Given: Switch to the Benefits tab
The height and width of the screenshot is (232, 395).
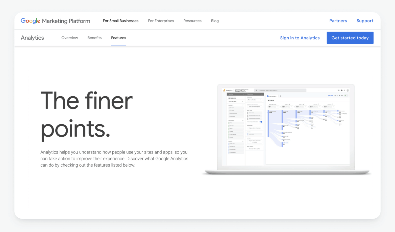Looking at the screenshot, I should click(94, 38).
